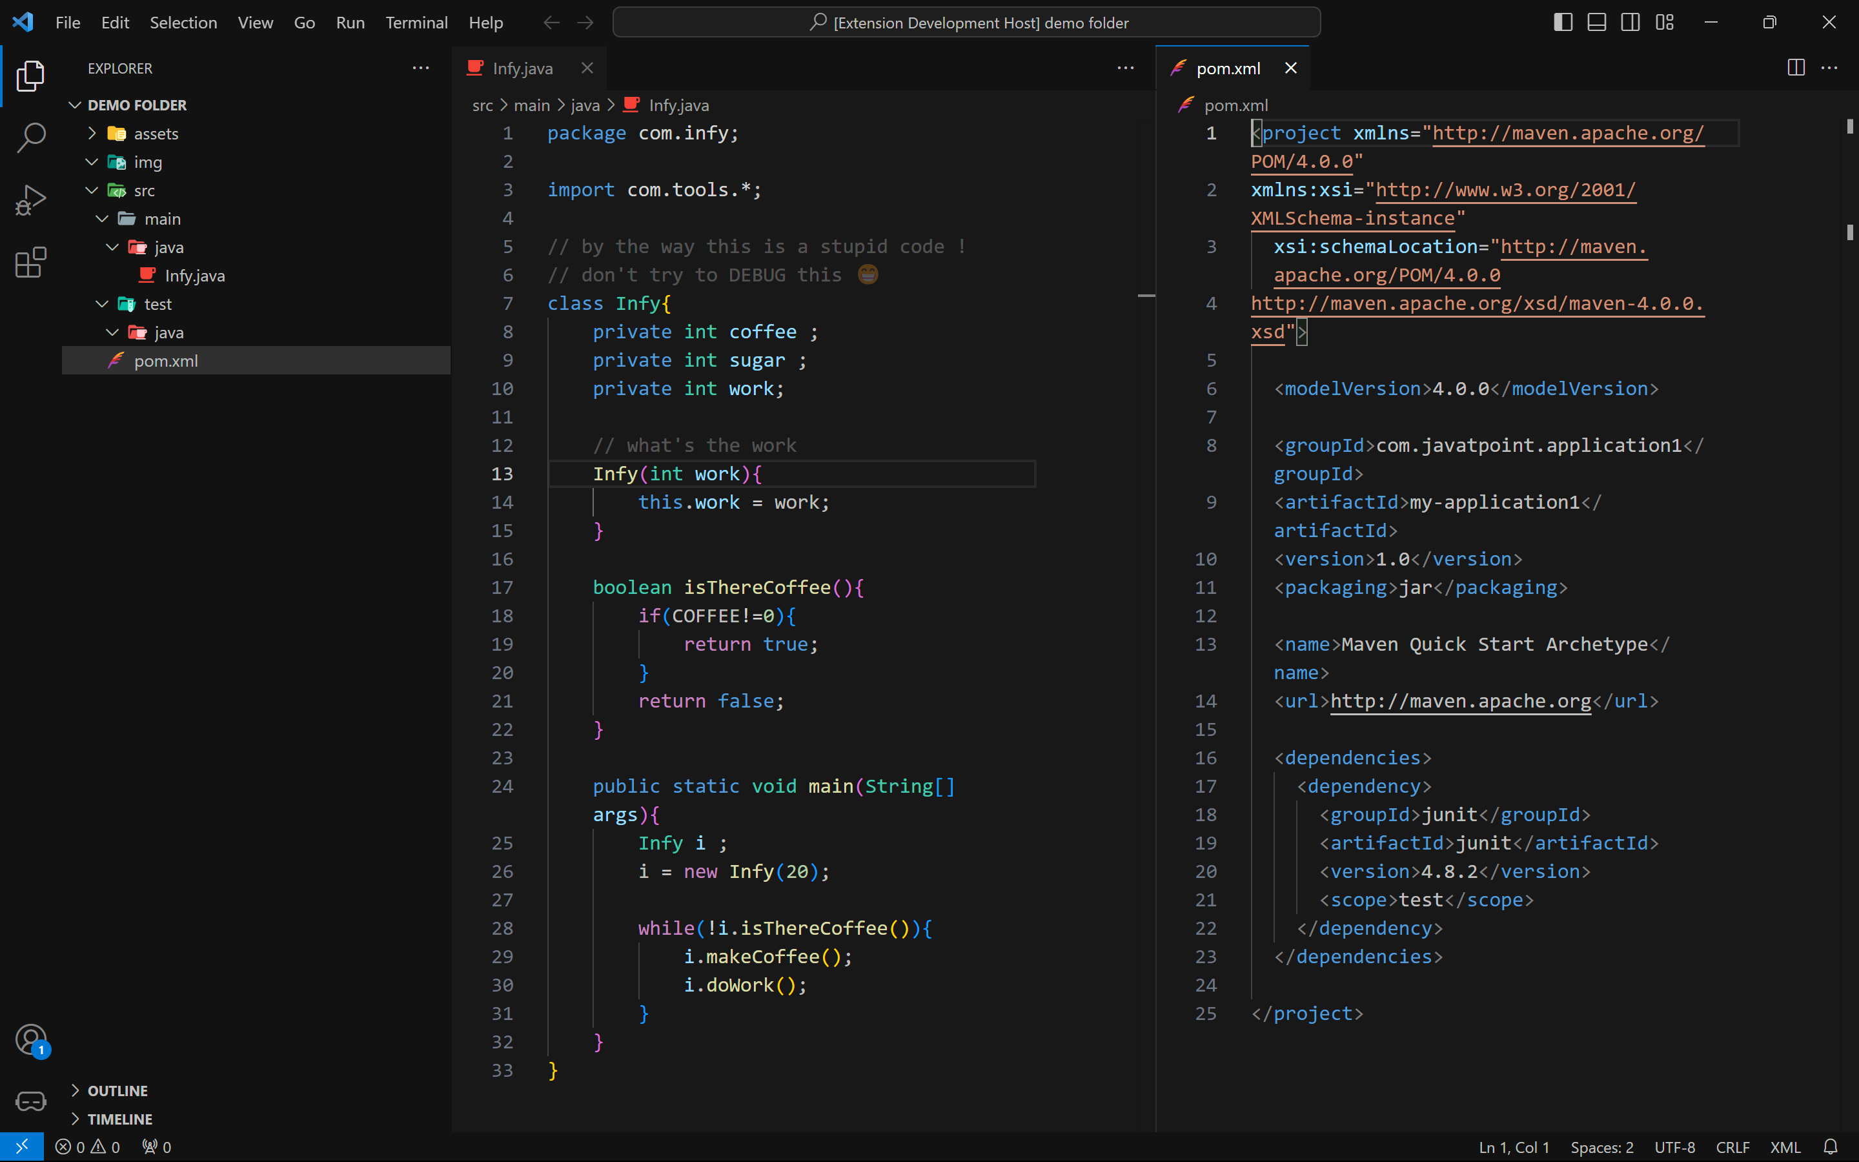Open the Terminal menu
The image size is (1859, 1162).
pos(416,23)
